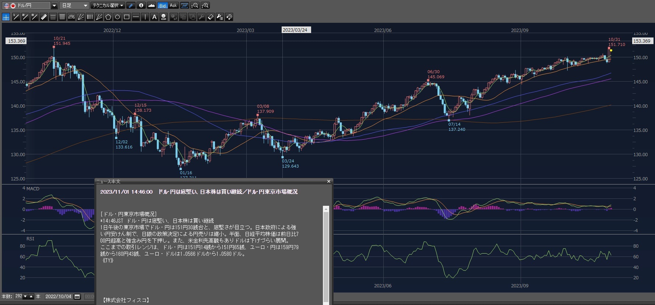Screen dimensions: 655x305
Task: Switch price display to Ask
Action: tap(173, 6)
